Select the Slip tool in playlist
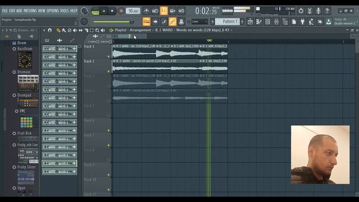359x202 pixels. click(x=81, y=30)
